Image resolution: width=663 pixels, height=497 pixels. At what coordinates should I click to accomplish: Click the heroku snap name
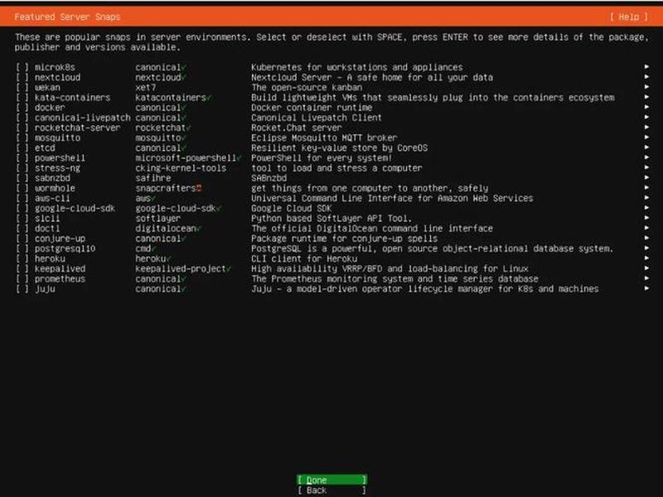pos(50,258)
